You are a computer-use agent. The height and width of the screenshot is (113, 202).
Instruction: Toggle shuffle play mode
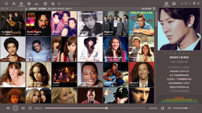coord(162,108)
